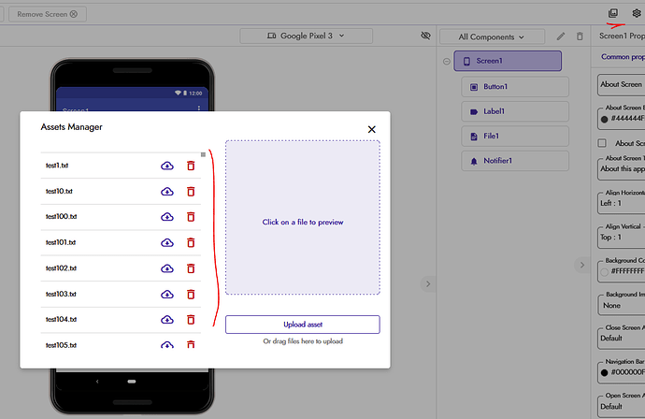Select Label1 in component tree
This screenshot has height=419, width=645.
click(515, 111)
